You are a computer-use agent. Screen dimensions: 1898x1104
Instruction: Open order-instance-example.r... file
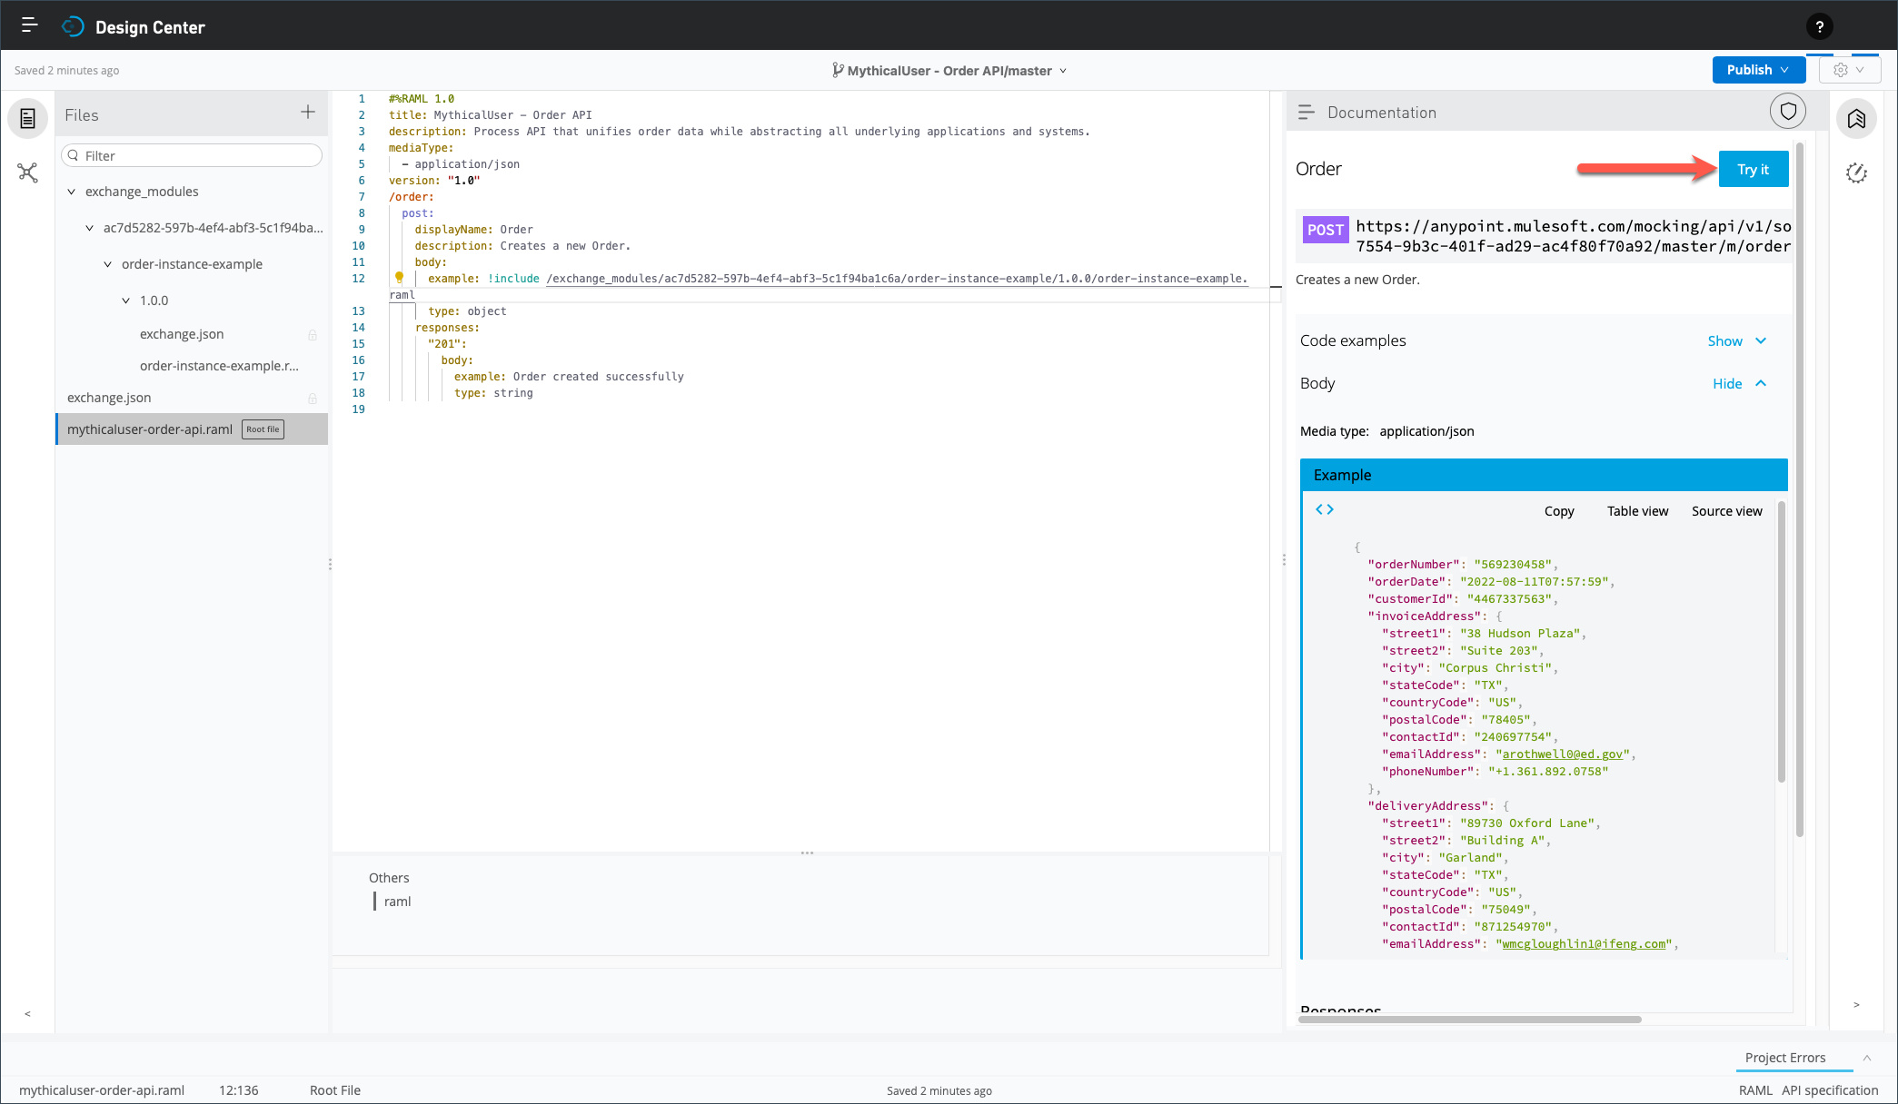(x=219, y=366)
